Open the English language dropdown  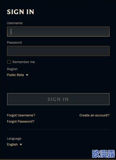coord(14,144)
